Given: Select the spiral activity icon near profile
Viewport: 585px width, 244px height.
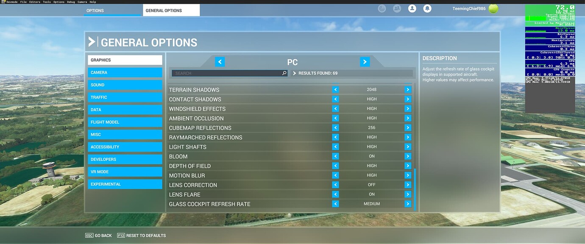Looking at the screenshot, I should (382, 8).
